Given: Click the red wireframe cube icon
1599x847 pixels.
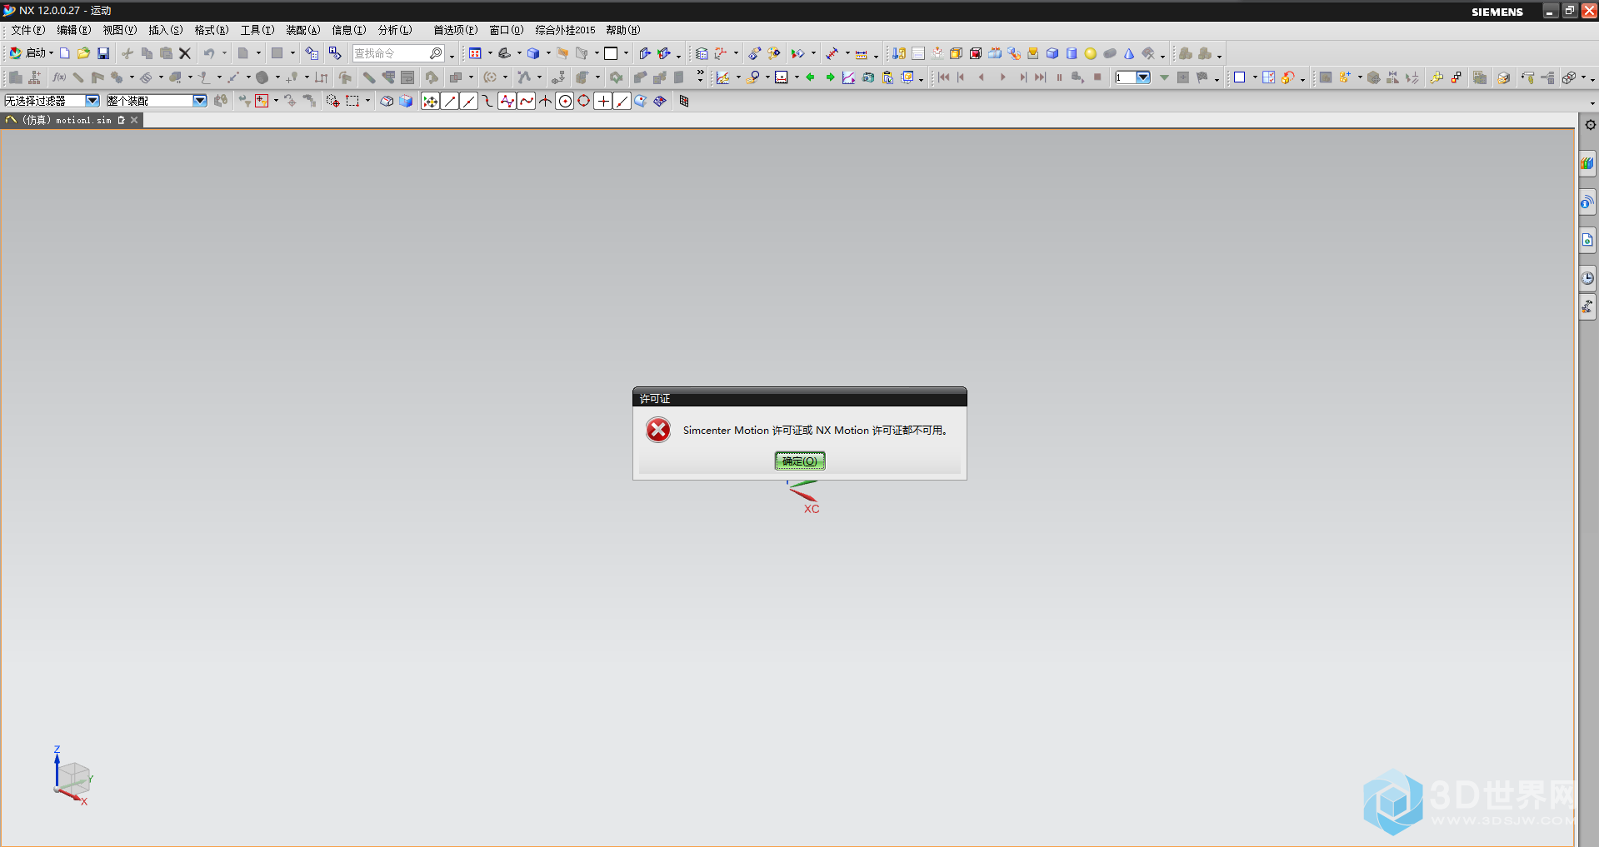Looking at the screenshot, I should pyautogui.click(x=976, y=53).
